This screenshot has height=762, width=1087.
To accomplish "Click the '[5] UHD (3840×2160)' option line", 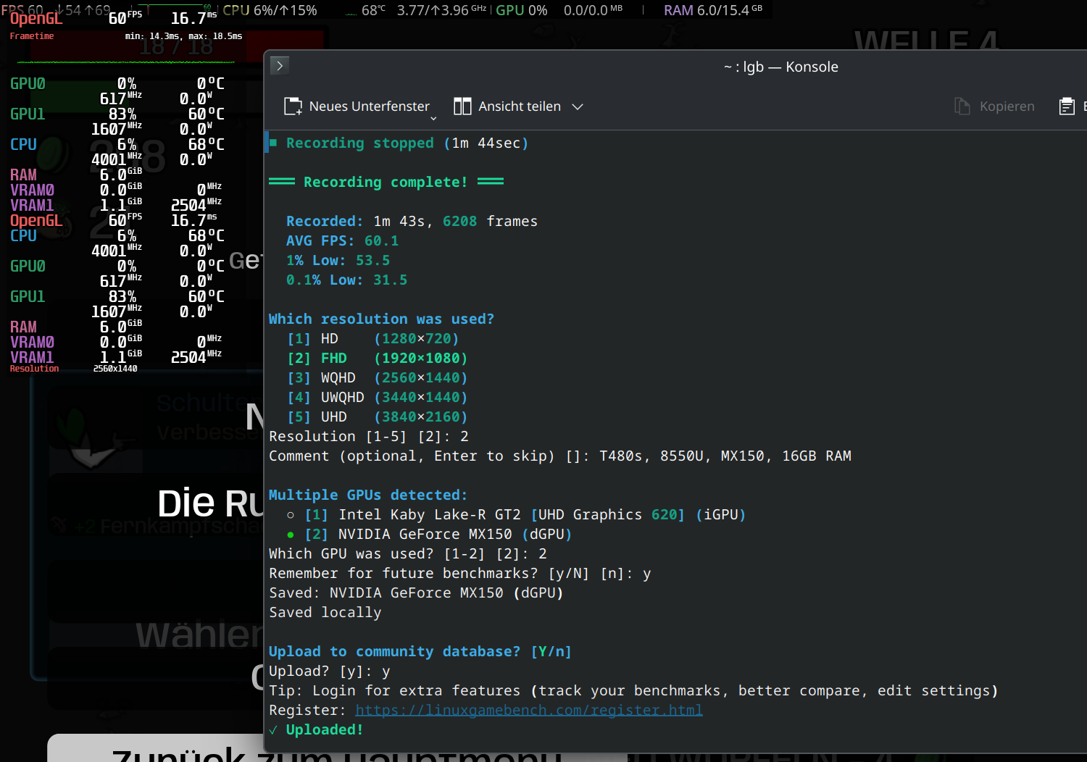I will click(378, 416).
